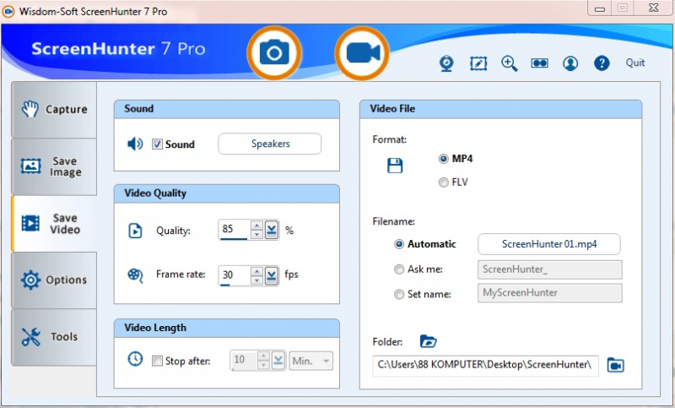
Task: Click Quit in the top bar
Action: [635, 63]
